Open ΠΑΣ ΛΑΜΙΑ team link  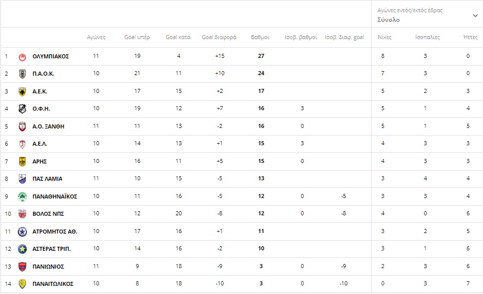click(47, 179)
